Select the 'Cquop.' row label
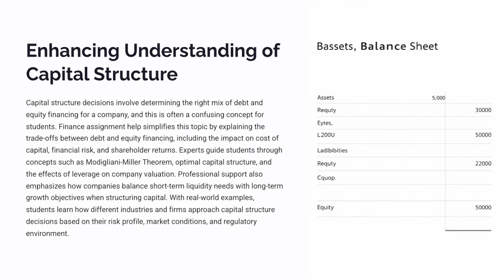The image size is (496, 279). pos(327,178)
